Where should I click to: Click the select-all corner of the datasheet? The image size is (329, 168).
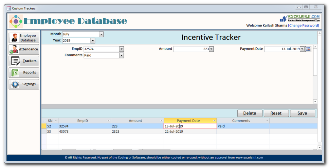tap(44, 121)
